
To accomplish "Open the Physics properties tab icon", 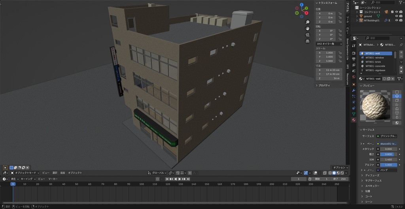I will (354, 102).
